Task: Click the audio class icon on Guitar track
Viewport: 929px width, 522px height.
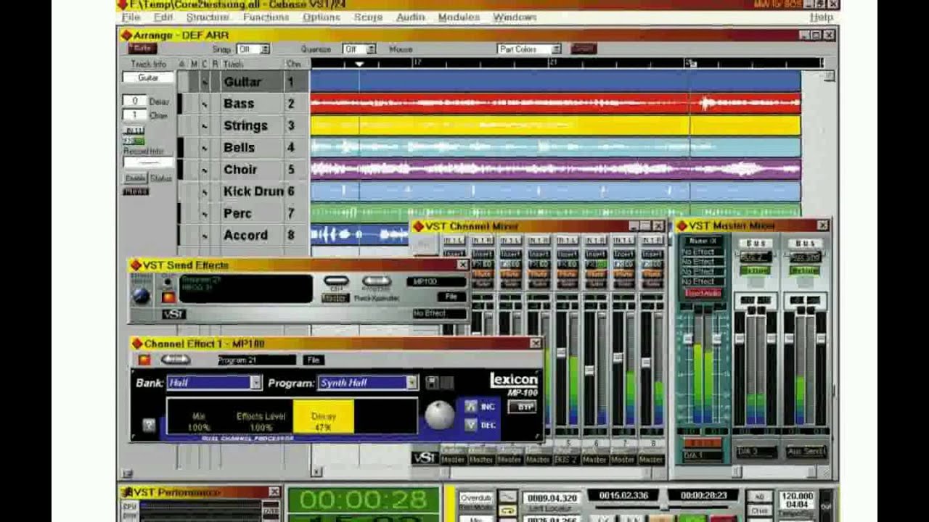Action: click(x=205, y=83)
